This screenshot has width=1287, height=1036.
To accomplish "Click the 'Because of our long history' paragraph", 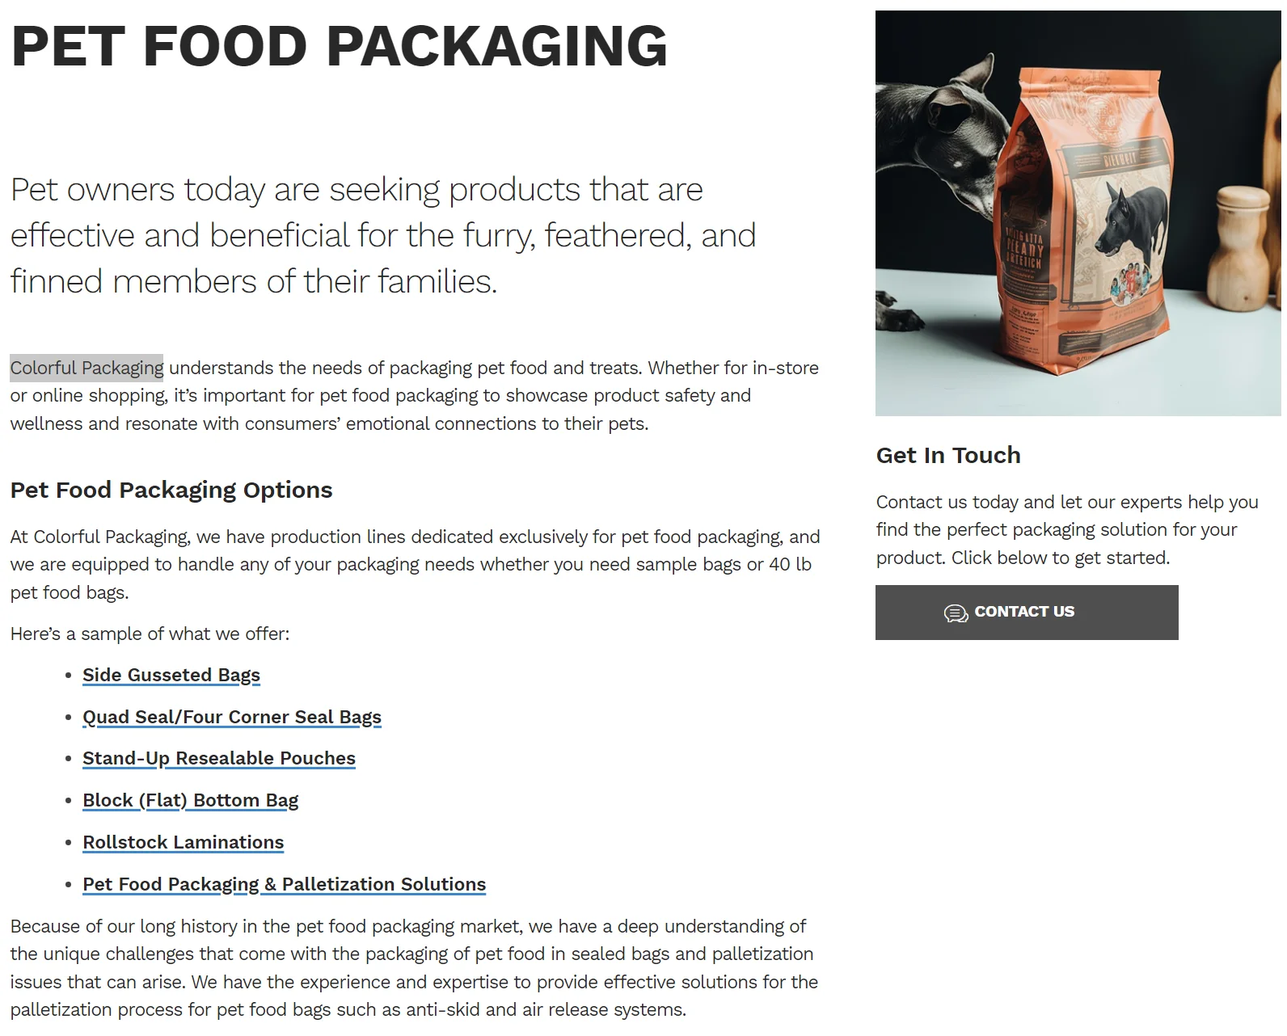I will [x=414, y=967].
